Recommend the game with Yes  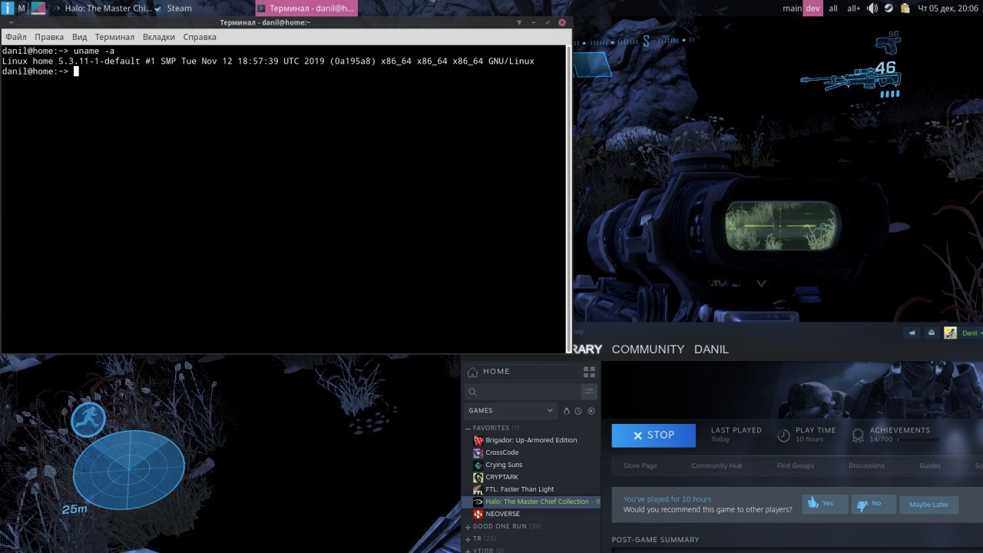(826, 504)
